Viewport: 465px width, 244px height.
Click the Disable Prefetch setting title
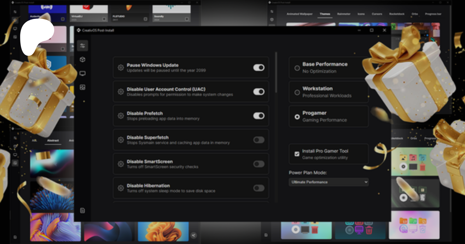tap(145, 113)
